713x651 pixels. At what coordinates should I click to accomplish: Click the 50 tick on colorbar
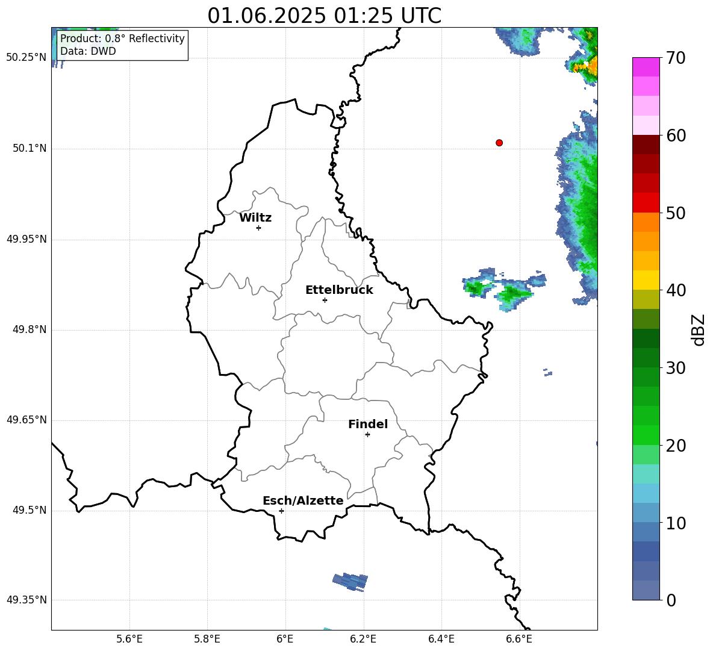coord(676,213)
